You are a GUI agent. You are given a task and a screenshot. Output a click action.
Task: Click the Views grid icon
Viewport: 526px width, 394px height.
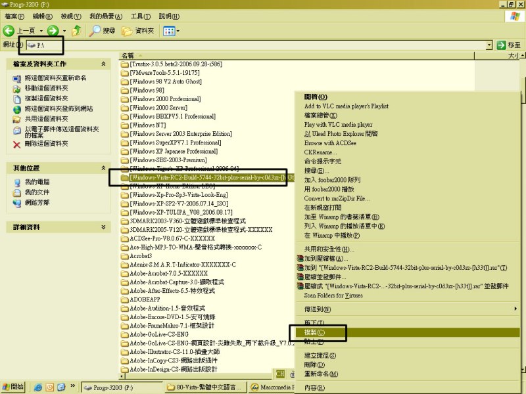point(169,31)
